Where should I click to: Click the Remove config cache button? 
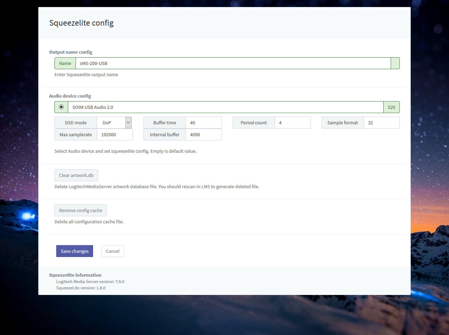click(80, 210)
